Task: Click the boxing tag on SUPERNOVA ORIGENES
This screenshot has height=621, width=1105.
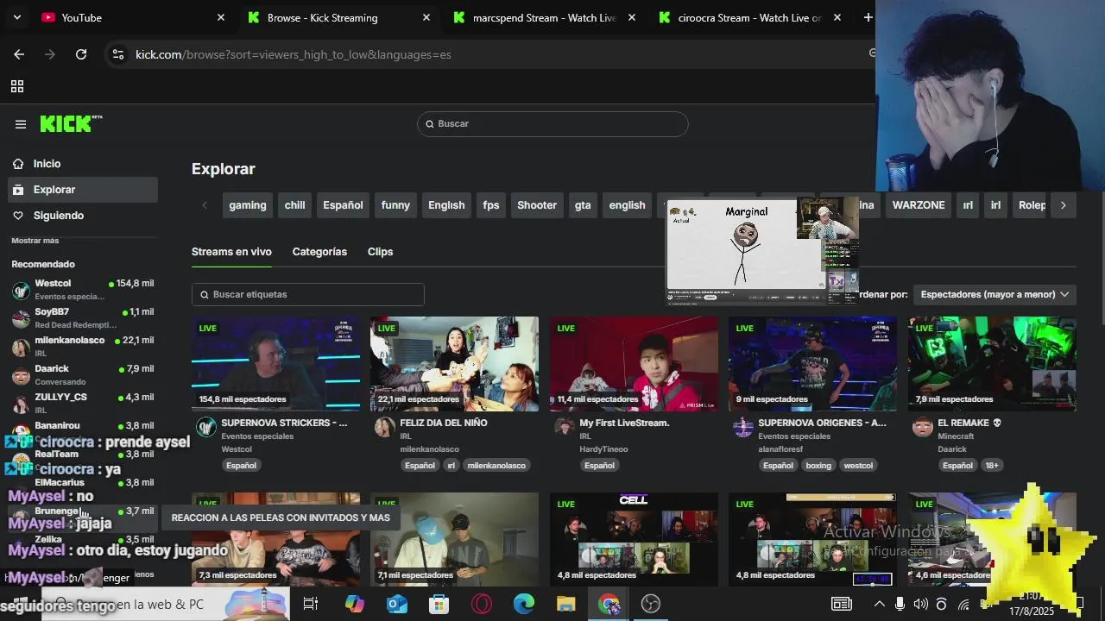Action: (818, 466)
